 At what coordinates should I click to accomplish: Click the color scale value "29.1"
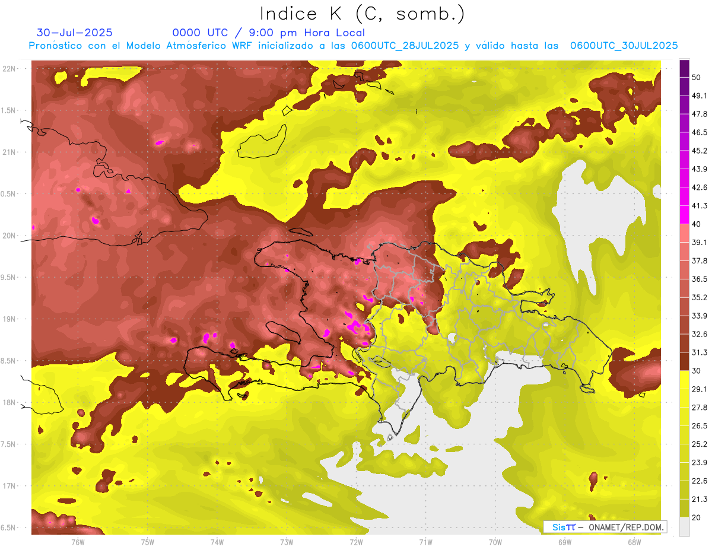click(700, 389)
